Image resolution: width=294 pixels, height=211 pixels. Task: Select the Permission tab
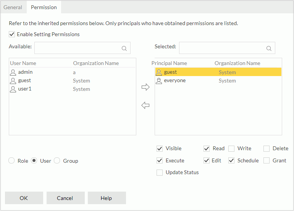(44, 7)
